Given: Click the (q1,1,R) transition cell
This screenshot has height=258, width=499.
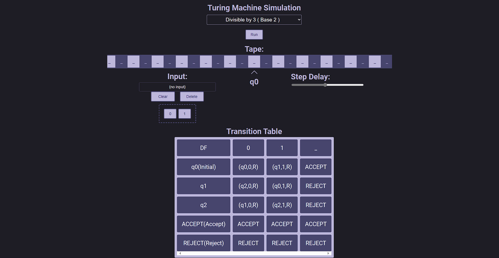Looking at the screenshot, I should tap(282, 167).
